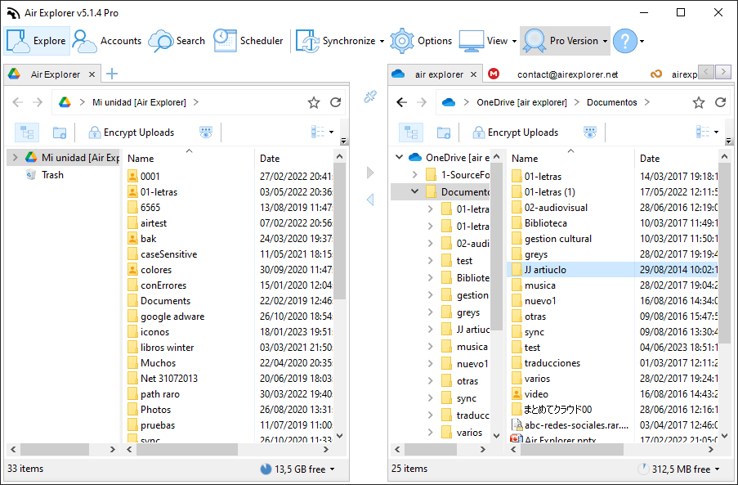This screenshot has height=485, width=738.
Task: Select the abc-redes-sociales.rar file
Action: pos(576,425)
